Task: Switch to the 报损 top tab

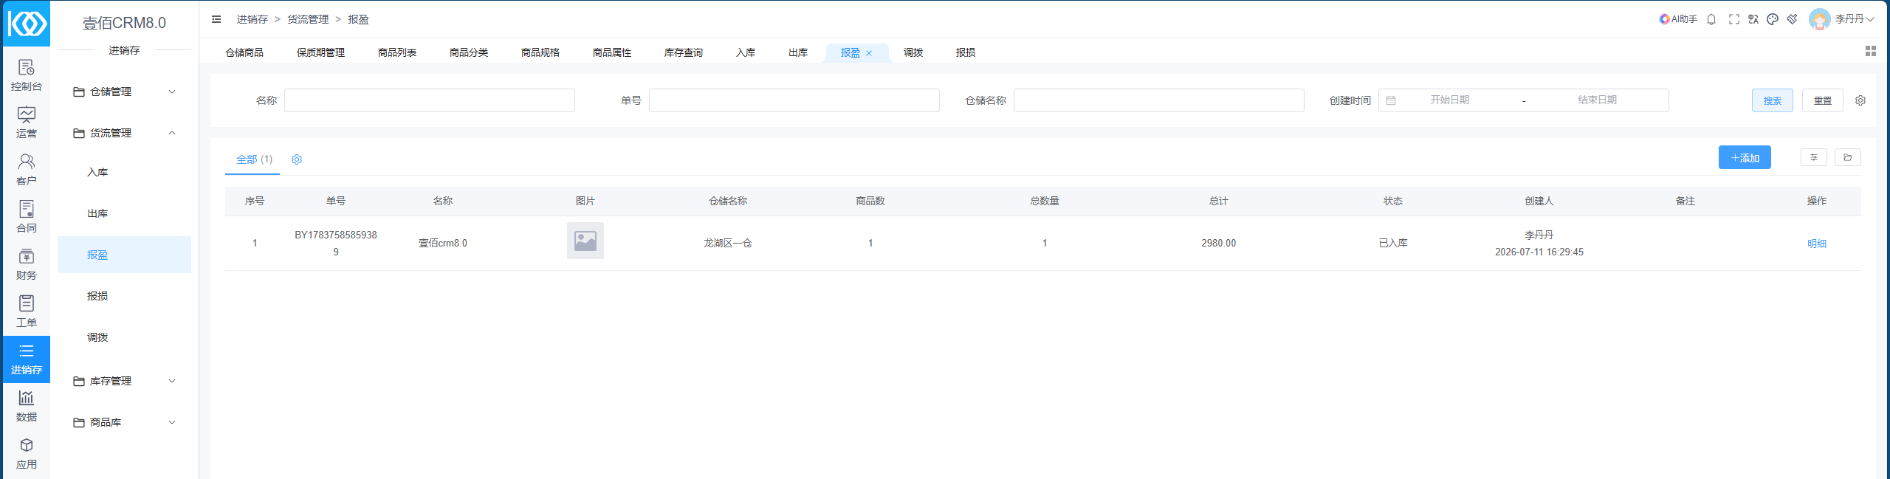Action: (x=966, y=52)
